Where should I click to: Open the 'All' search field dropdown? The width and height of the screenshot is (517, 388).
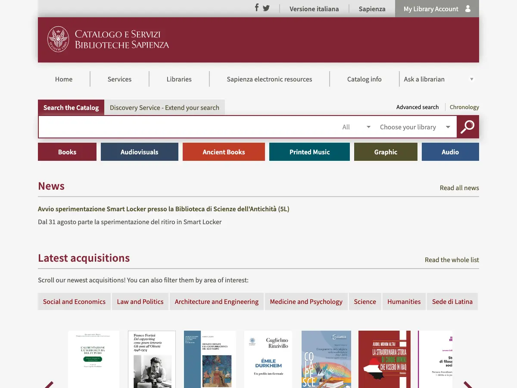pos(356,127)
